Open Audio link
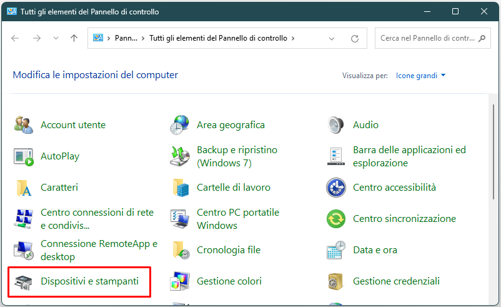501x307 pixels. pyautogui.click(x=365, y=124)
